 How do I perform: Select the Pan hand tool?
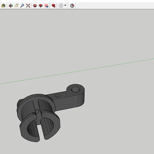tap(17, 6)
